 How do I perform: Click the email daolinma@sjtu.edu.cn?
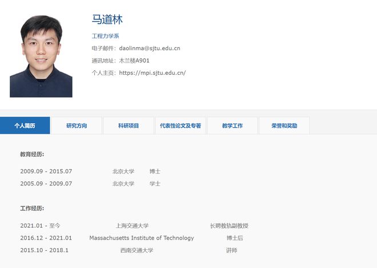tap(150, 48)
